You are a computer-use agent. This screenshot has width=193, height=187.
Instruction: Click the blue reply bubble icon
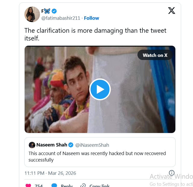pos(54,185)
